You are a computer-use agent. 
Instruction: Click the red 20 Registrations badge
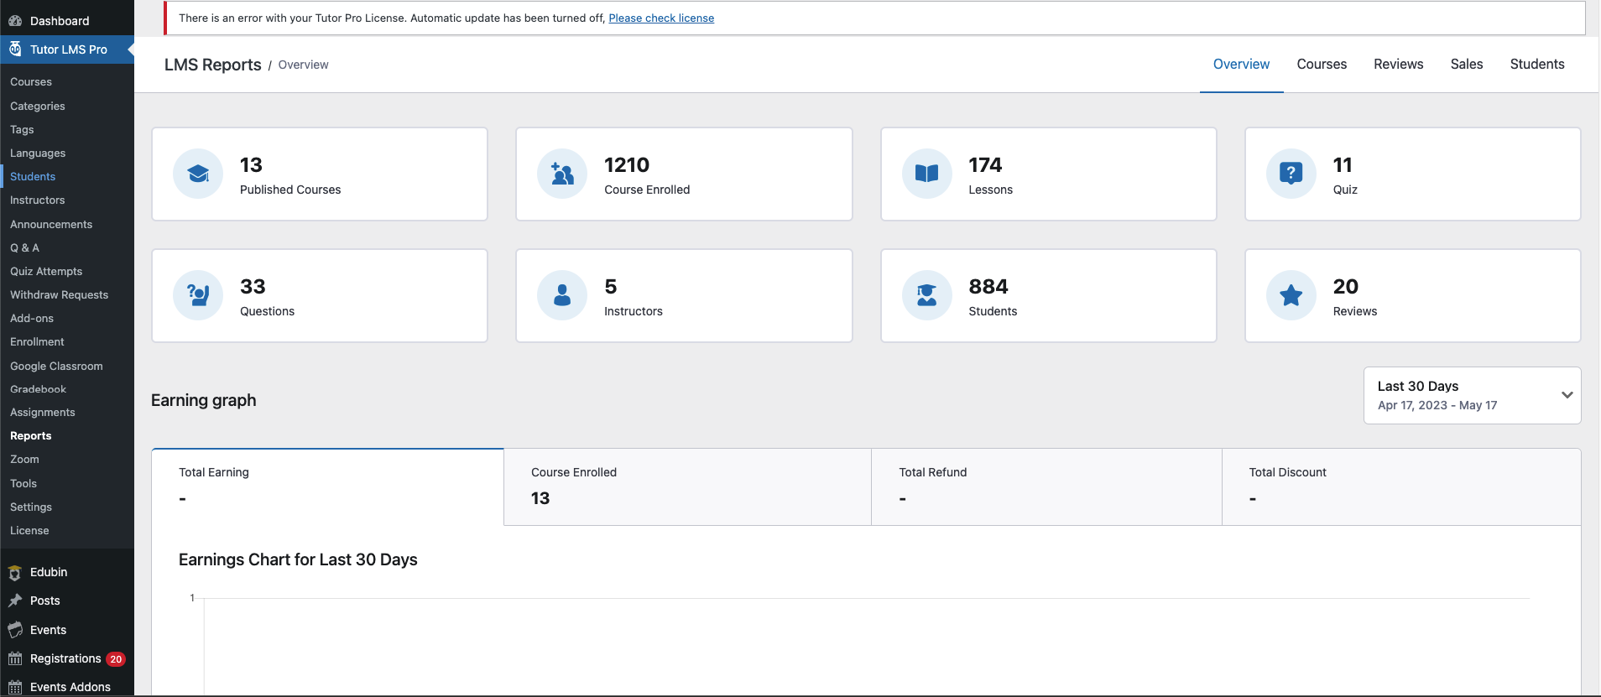[116, 659]
